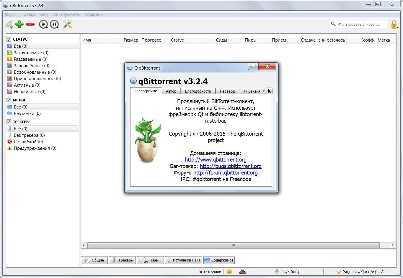Sort by the Размер column header

[125, 40]
